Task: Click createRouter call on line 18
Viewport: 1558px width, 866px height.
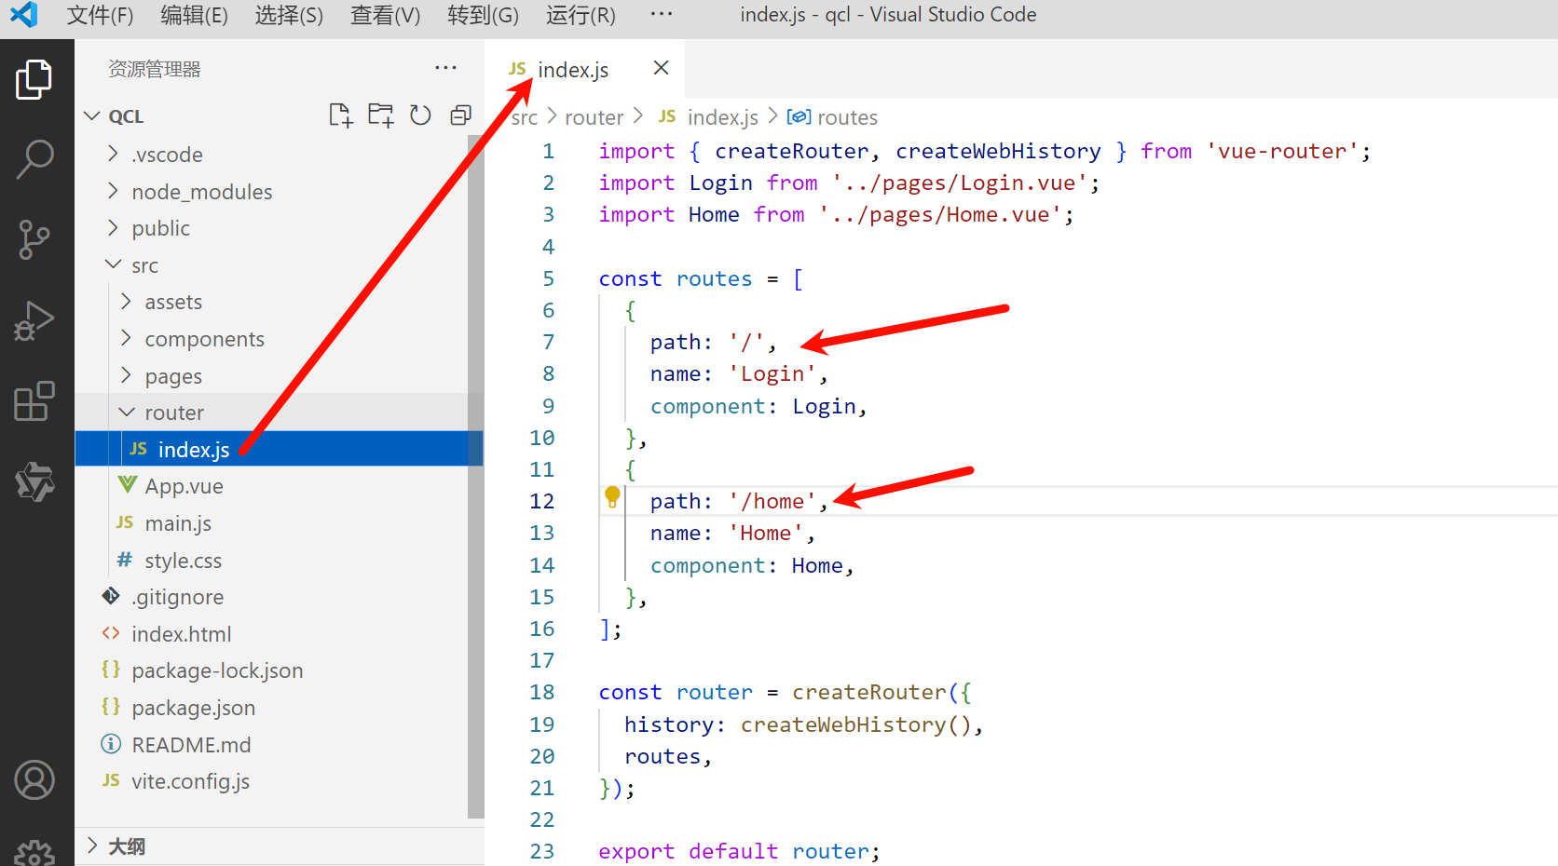Action: (869, 692)
